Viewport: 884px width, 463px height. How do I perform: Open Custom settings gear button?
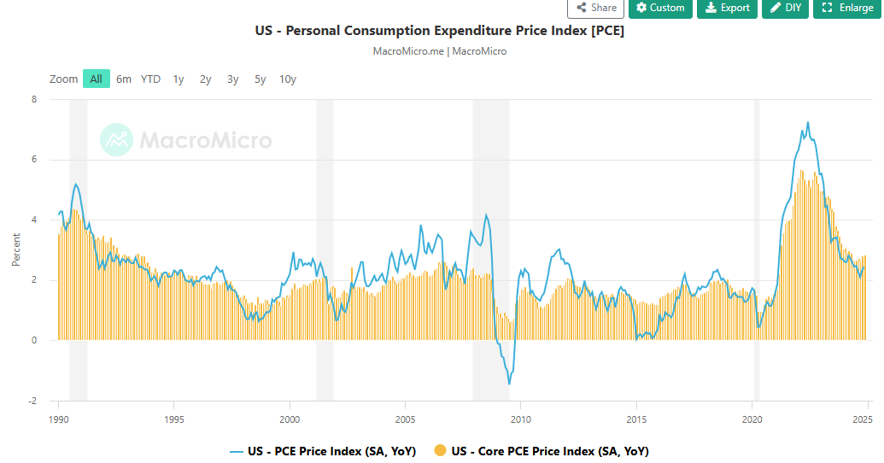click(660, 8)
